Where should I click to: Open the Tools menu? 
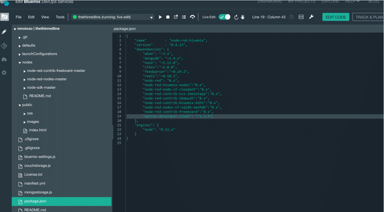pos(60,17)
